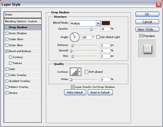Image resolution: width=163 pixels, height=127 pixels.
Task: Uncheck the Bevel and Emboss checkbox
Action: pos(7,51)
